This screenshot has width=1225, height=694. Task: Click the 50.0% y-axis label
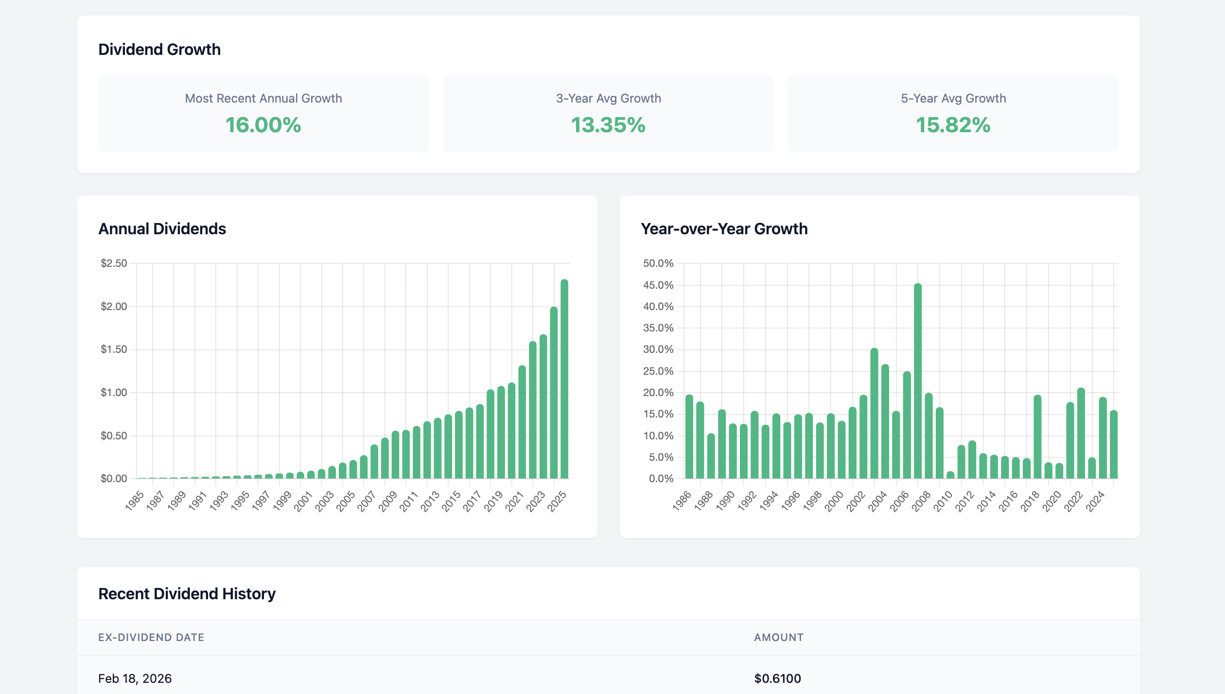658,263
